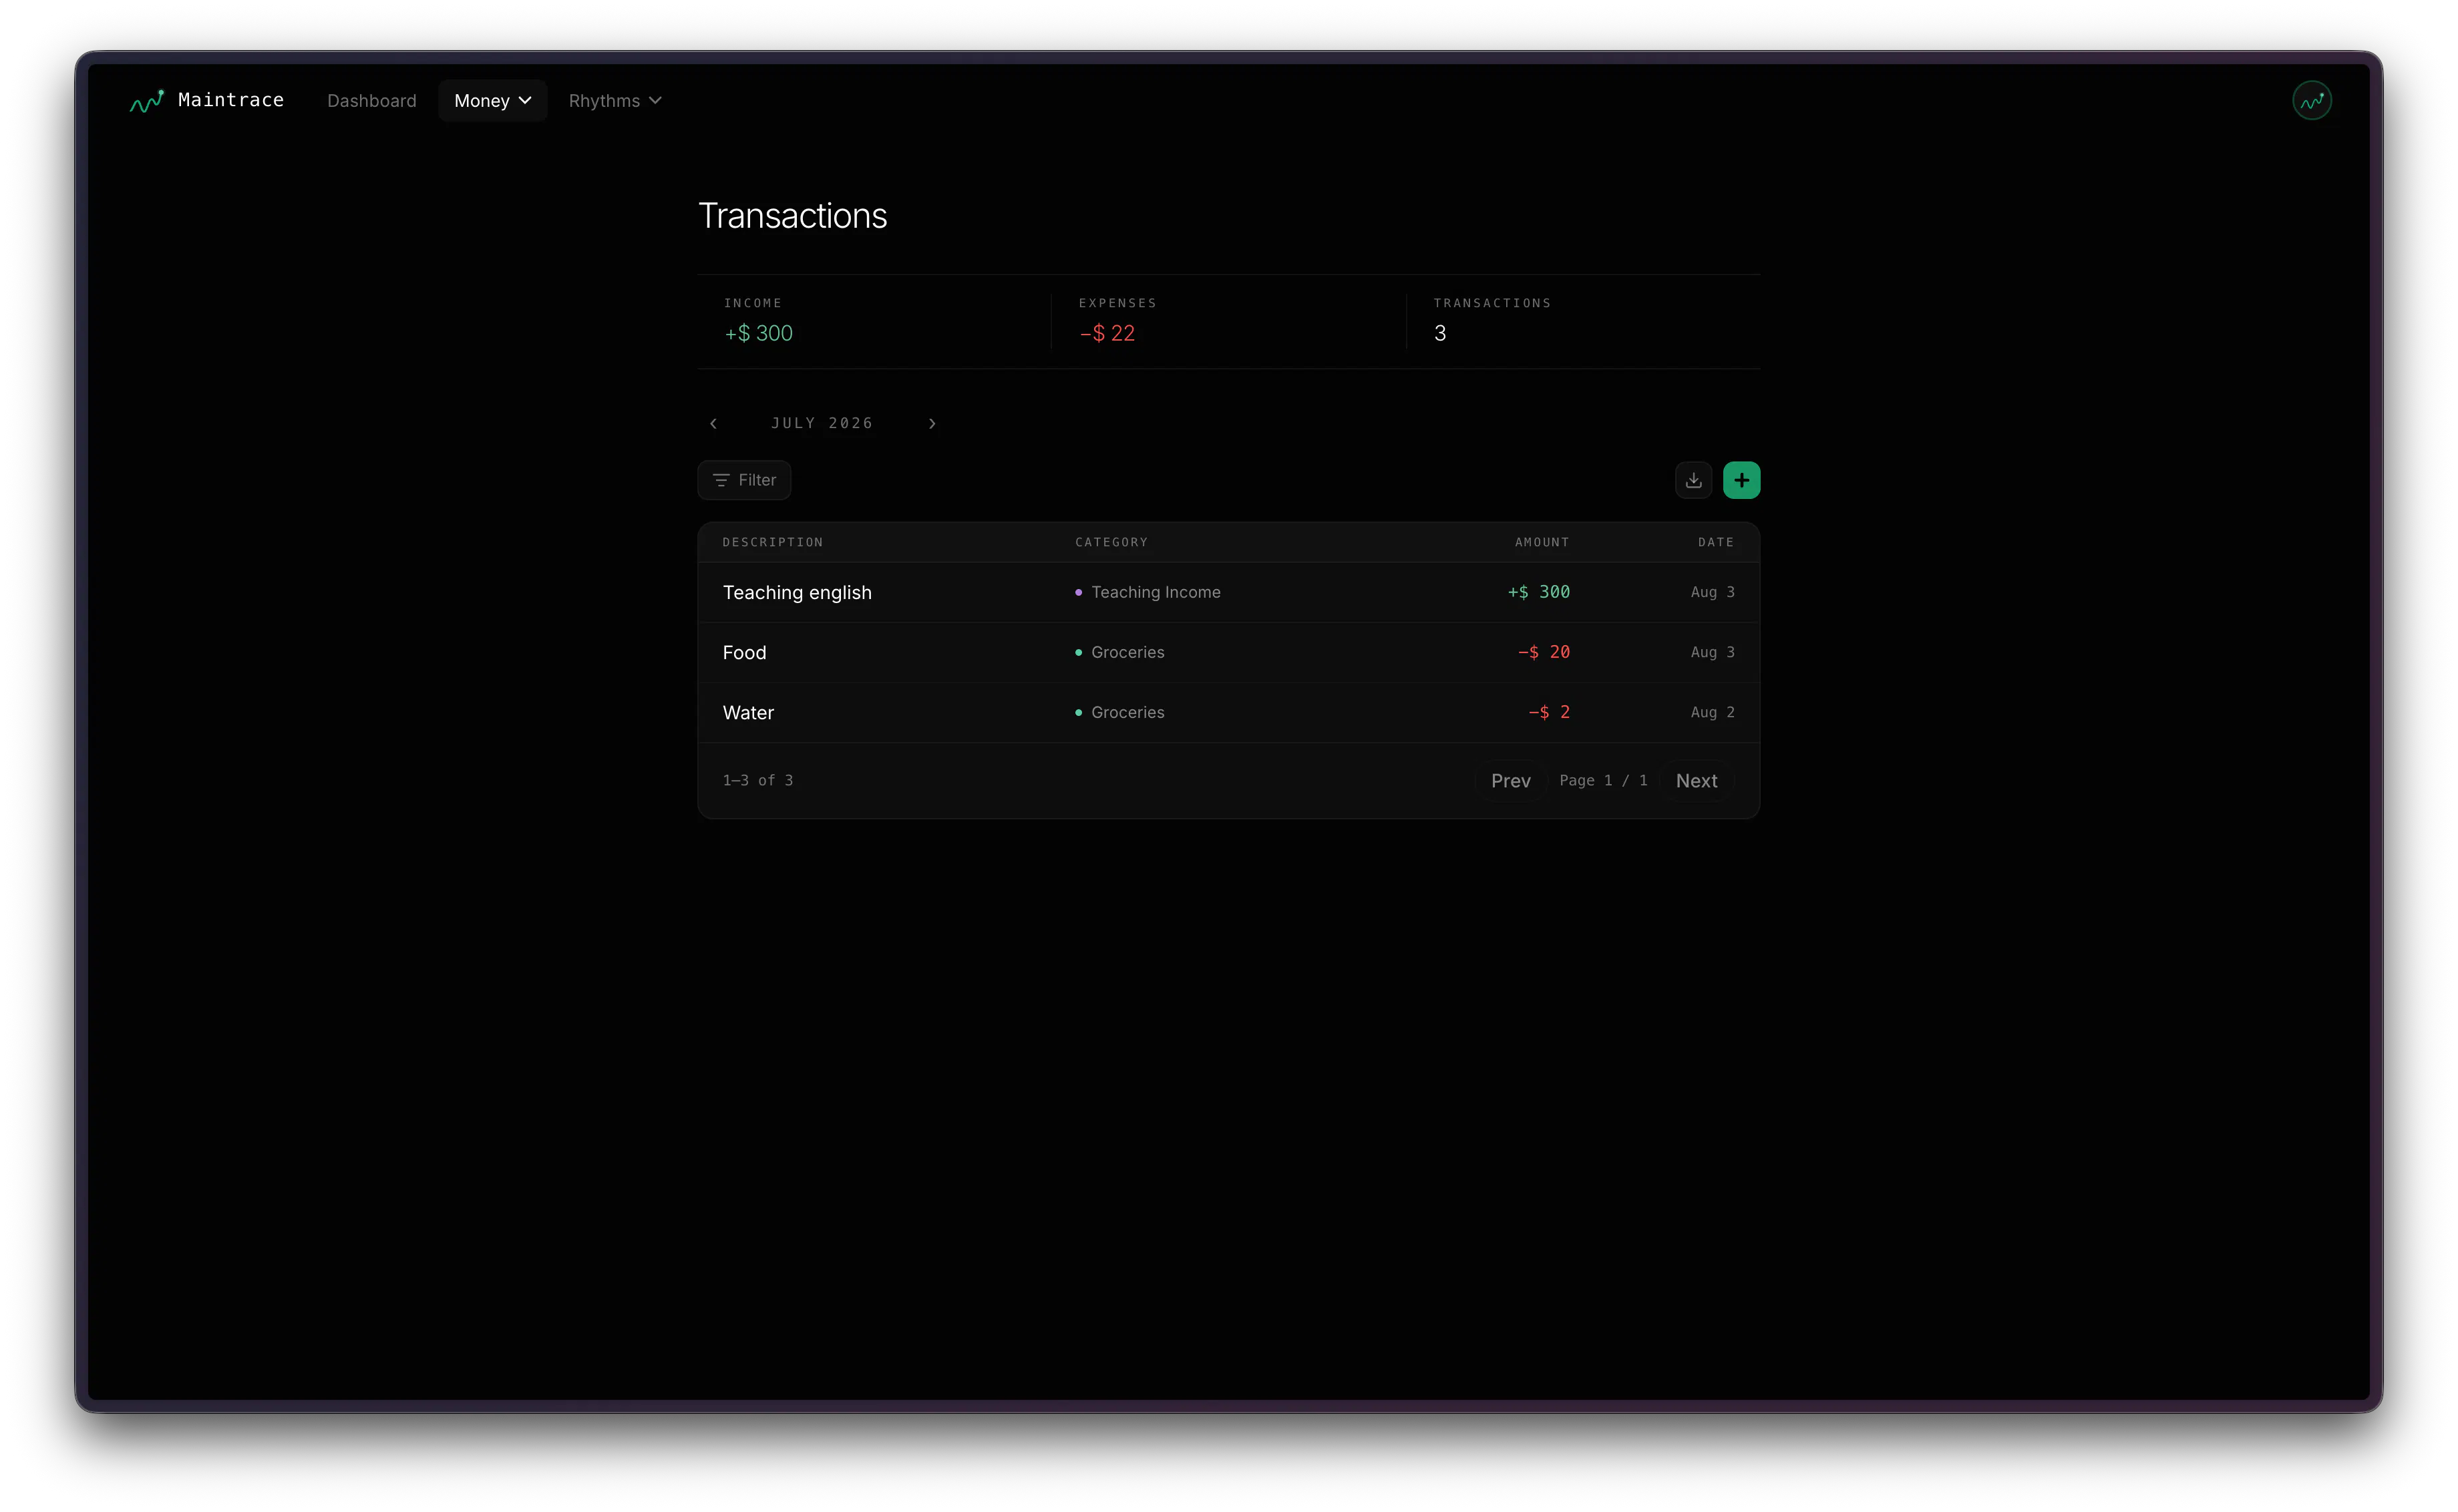Viewport: 2458px width, 1512px height.
Task: Click the 1–3 of 3 count
Action: pos(758,781)
